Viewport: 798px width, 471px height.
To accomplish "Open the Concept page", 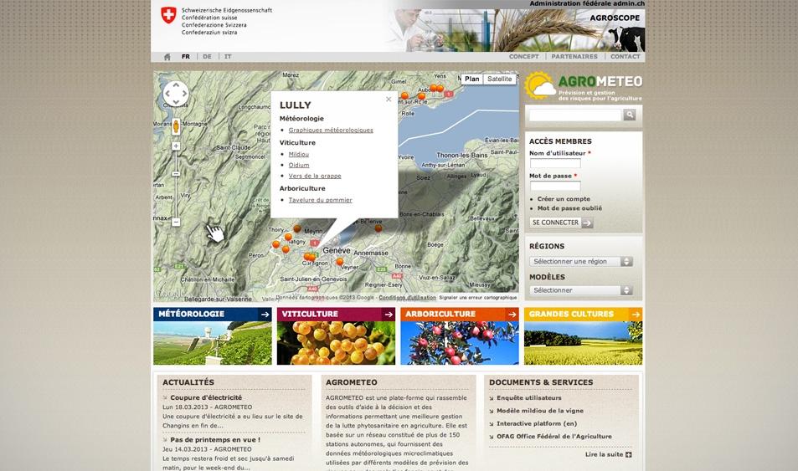I will (x=523, y=56).
